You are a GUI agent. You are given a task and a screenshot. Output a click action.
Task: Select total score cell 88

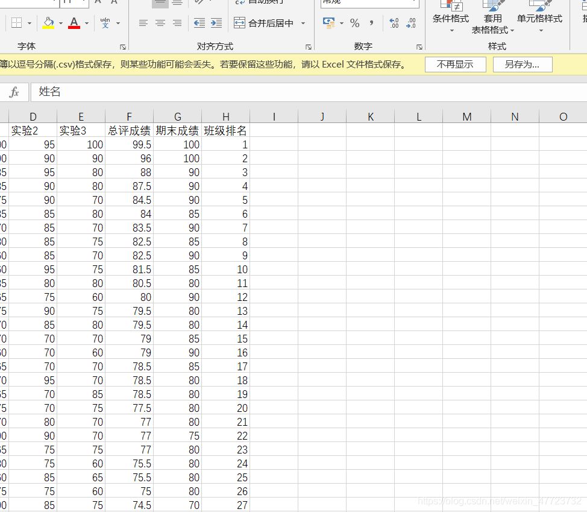[129, 172]
